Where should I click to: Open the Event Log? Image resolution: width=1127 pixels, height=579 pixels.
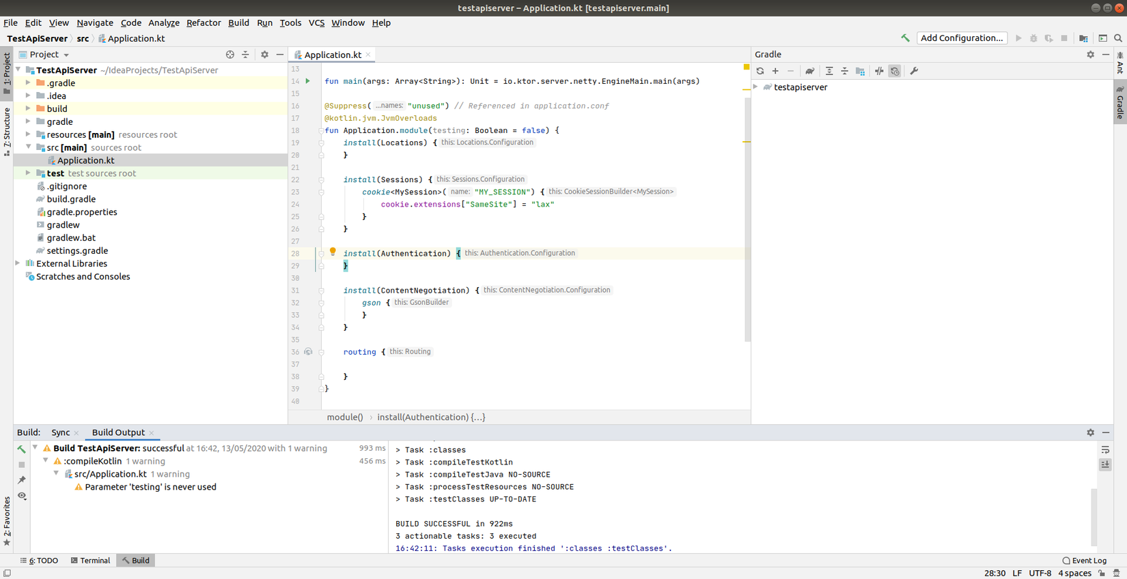click(x=1084, y=561)
